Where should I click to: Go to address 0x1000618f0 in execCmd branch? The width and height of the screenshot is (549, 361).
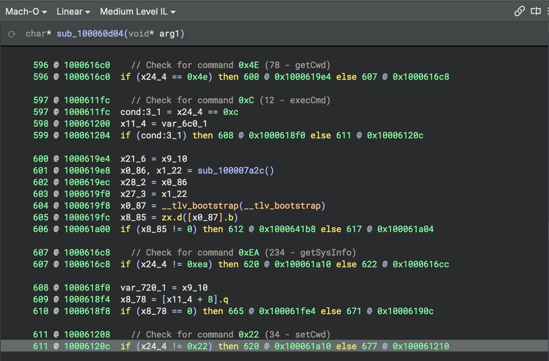[x=277, y=135]
